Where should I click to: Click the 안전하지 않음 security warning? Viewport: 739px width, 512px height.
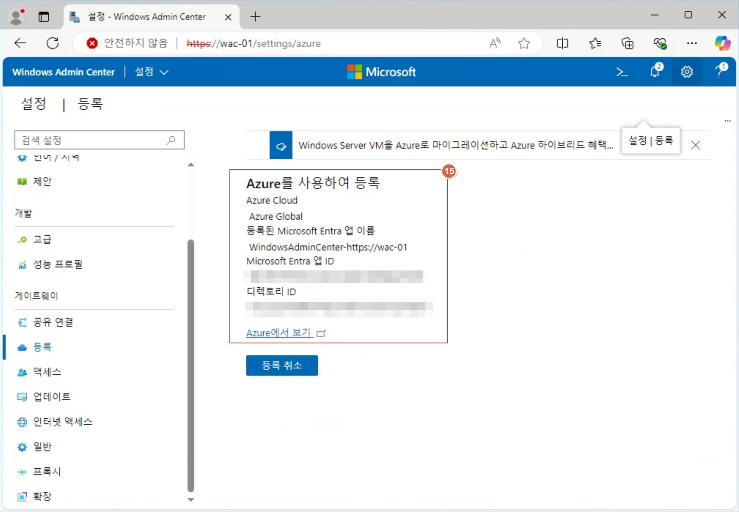(128, 43)
